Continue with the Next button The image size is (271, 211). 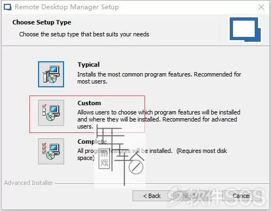click(x=192, y=196)
